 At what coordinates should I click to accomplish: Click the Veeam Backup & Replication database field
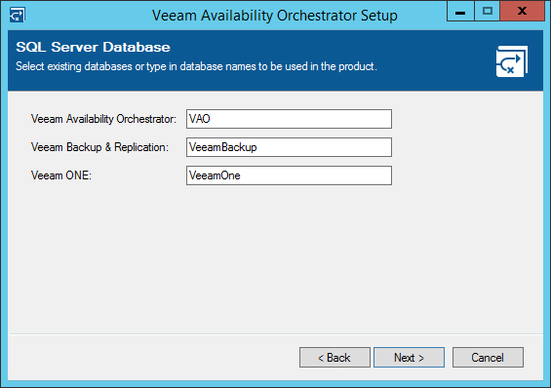[x=289, y=147]
